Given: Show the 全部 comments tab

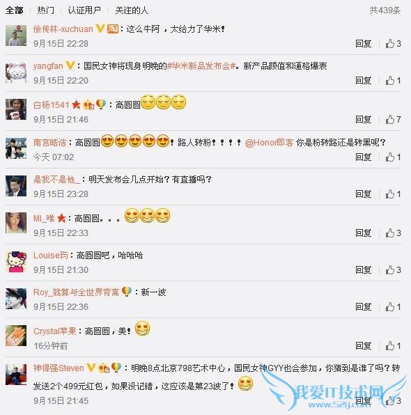Looking at the screenshot, I should [x=15, y=10].
